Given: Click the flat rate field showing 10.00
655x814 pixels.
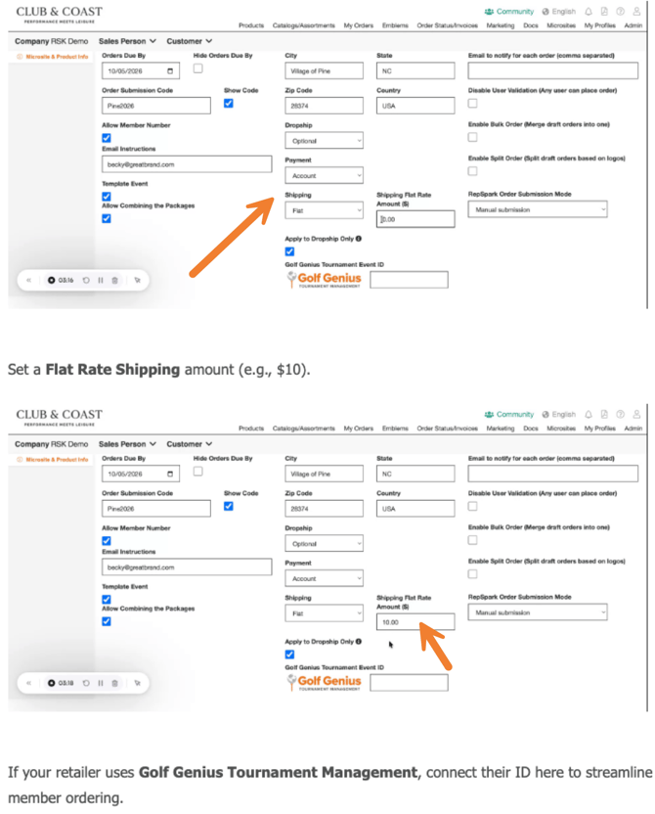Looking at the screenshot, I should coord(415,621).
